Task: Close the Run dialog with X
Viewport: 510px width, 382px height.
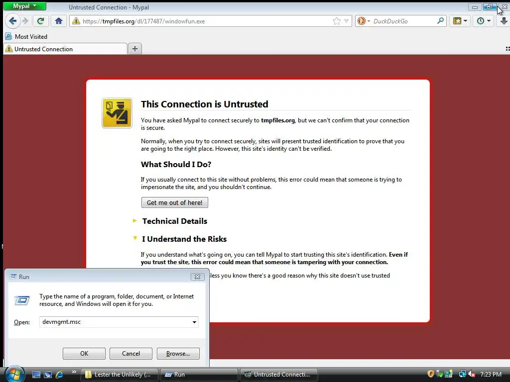Action: point(197,277)
